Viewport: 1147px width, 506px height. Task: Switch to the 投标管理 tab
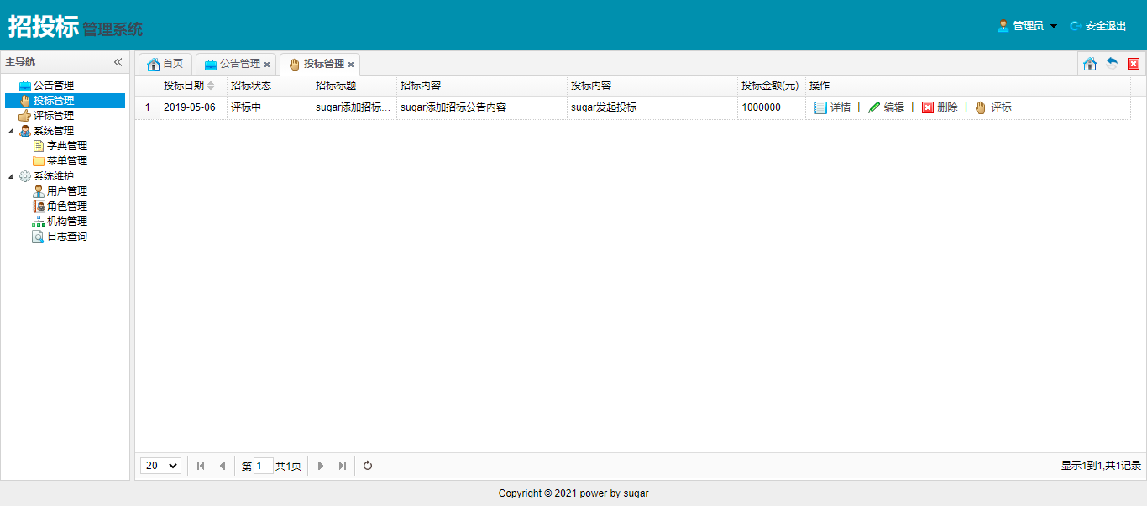pos(319,64)
